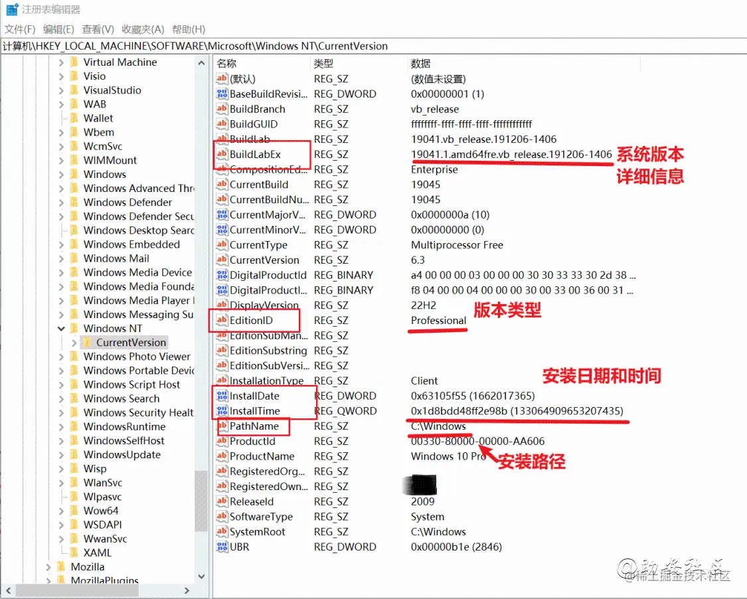
Task: Click the DWORD icon of BaseBuildRevision value
Action: coord(222,94)
